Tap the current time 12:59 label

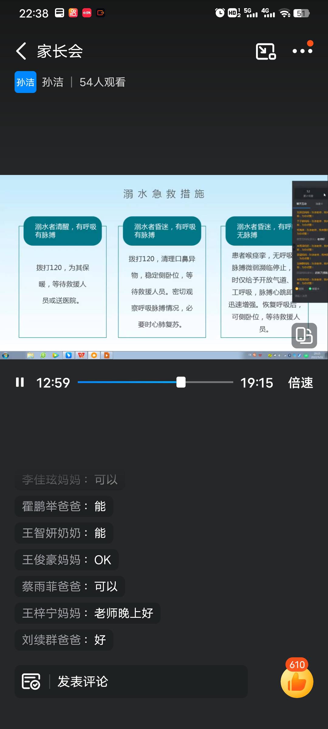(53, 383)
